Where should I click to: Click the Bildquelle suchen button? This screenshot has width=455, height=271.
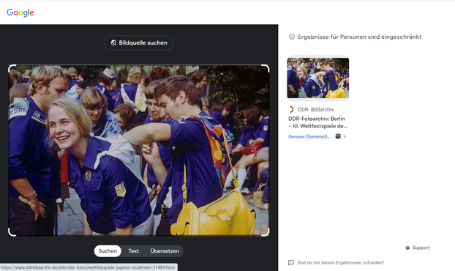point(139,43)
